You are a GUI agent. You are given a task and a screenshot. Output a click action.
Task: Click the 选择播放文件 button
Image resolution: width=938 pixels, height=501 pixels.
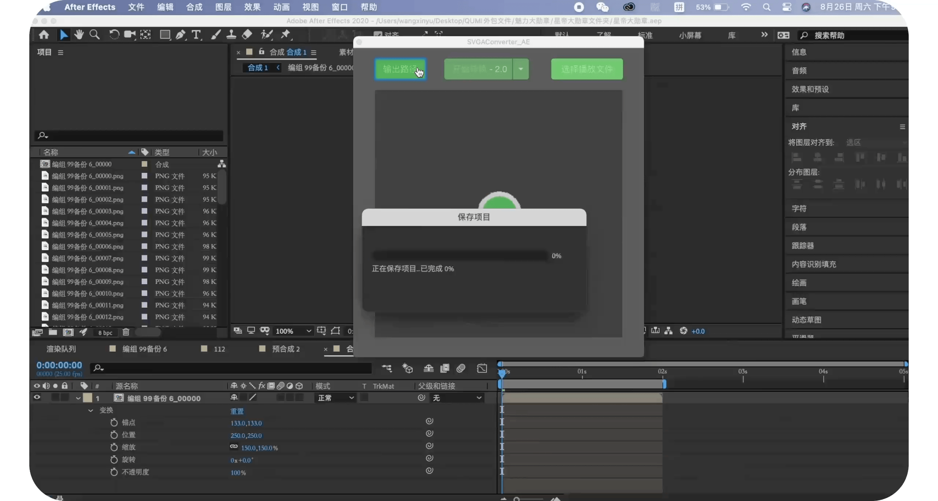pyautogui.click(x=587, y=69)
